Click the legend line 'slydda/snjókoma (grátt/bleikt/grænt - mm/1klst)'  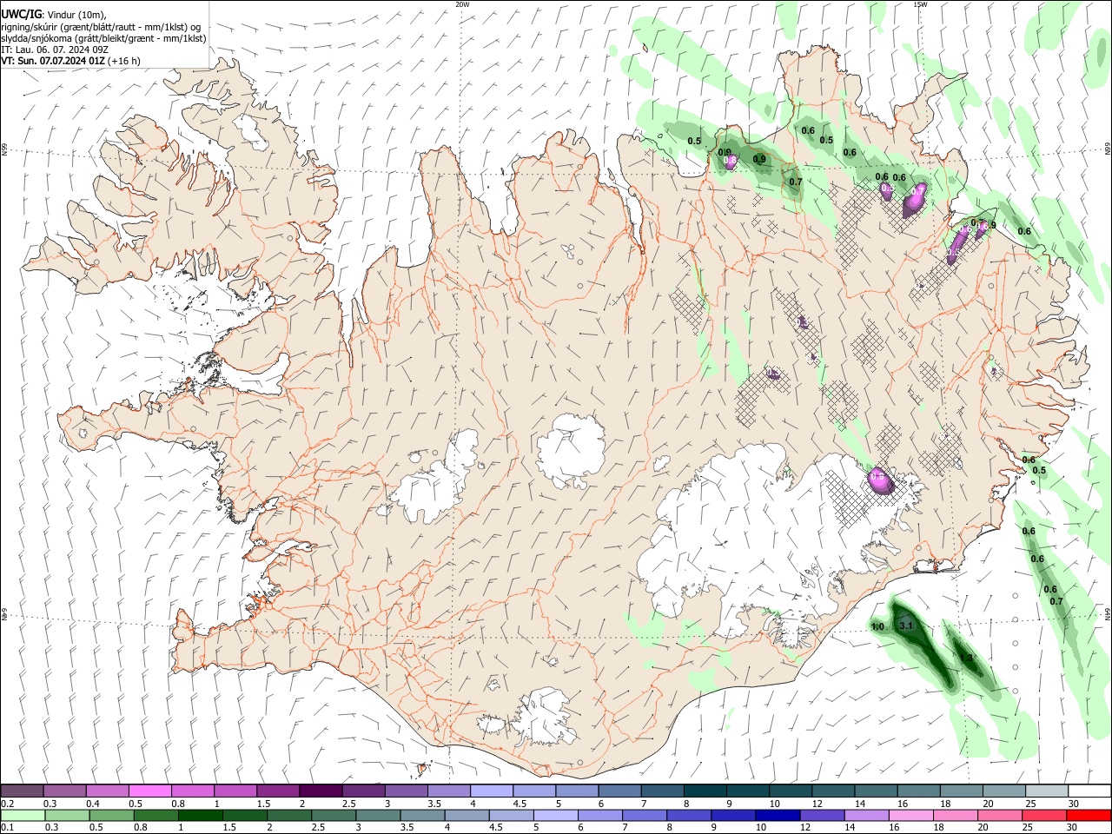(103, 38)
